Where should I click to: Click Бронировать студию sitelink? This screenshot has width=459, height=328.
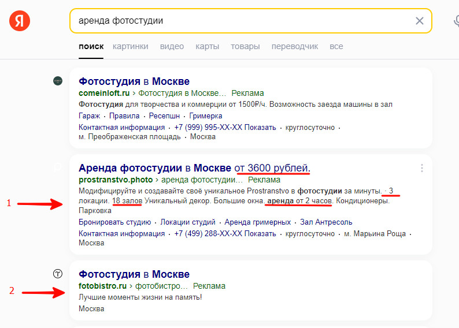tap(115, 222)
